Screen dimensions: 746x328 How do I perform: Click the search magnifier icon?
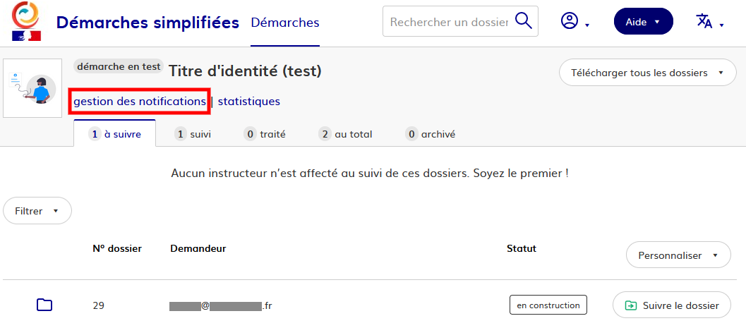pyautogui.click(x=523, y=21)
